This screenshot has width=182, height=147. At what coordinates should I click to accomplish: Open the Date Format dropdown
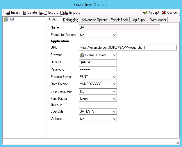pos(114,84)
